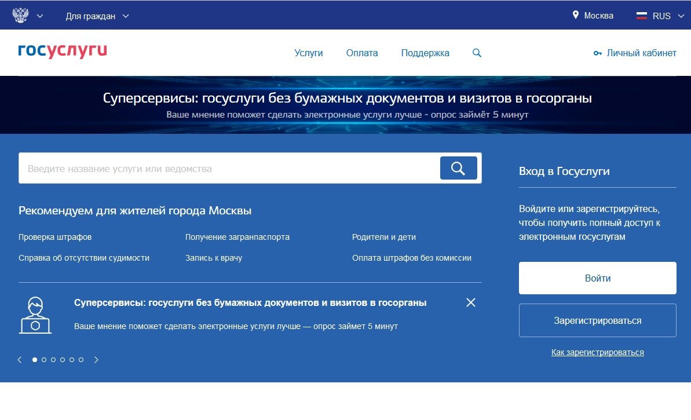
Task: Expand the chevron next to the coat of arms
Action: (x=39, y=16)
